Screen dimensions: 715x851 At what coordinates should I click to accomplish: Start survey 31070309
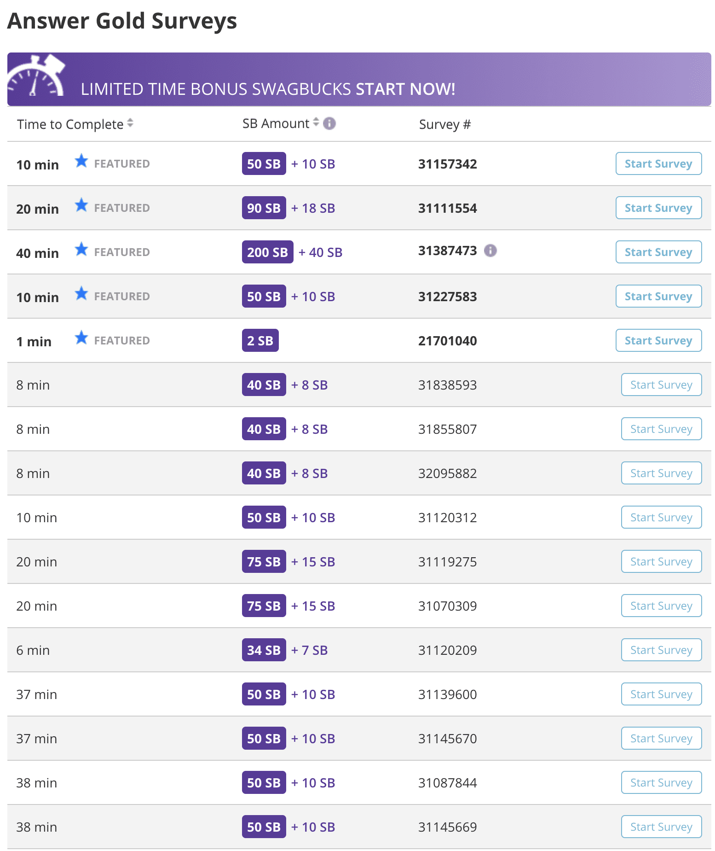click(661, 606)
